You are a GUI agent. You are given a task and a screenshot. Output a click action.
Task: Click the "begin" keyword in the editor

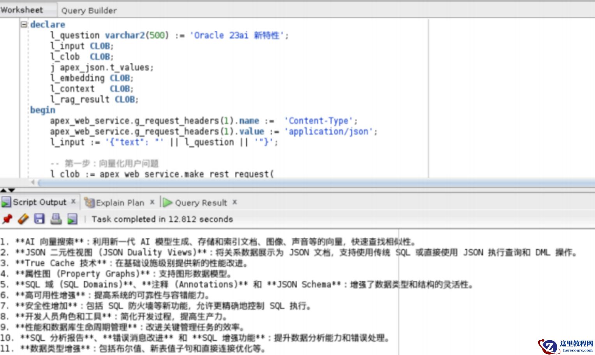43,110
